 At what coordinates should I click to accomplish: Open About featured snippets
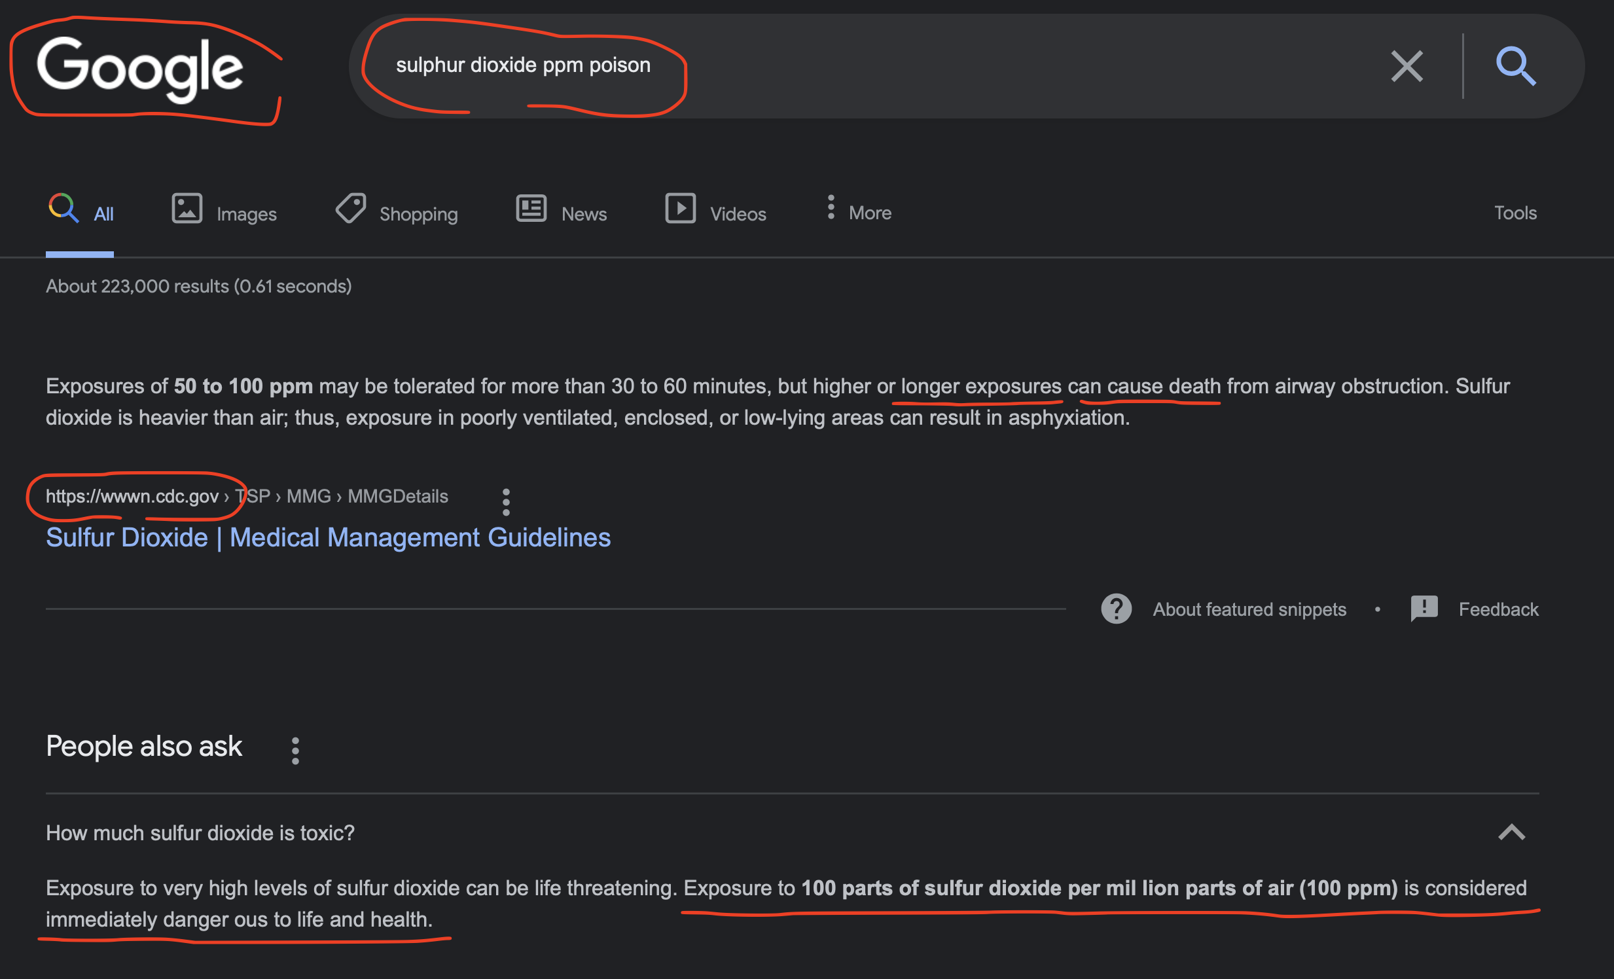pos(1249,609)
